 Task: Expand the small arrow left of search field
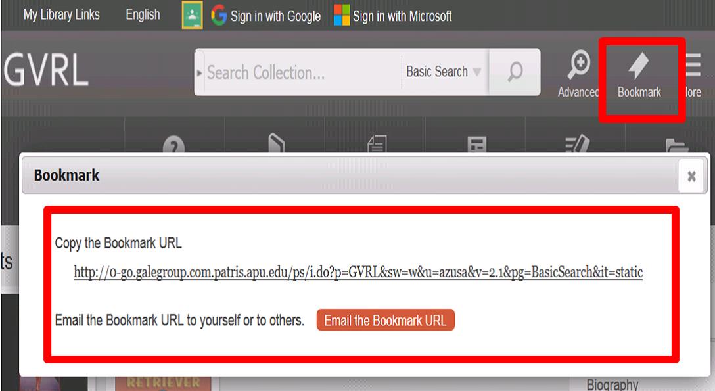pyautogui.click(x=199, y=73)
